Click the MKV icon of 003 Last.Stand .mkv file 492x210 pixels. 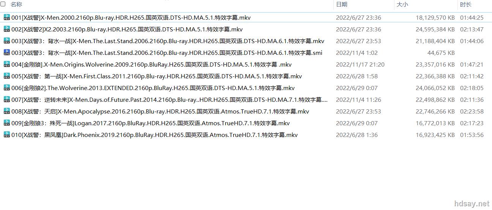7,41
